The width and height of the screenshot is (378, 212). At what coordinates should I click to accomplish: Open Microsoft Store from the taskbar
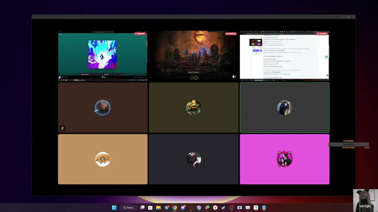(x=150, y=208)
